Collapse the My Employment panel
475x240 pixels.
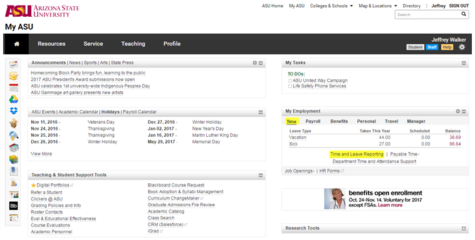[x=464, y=111]
